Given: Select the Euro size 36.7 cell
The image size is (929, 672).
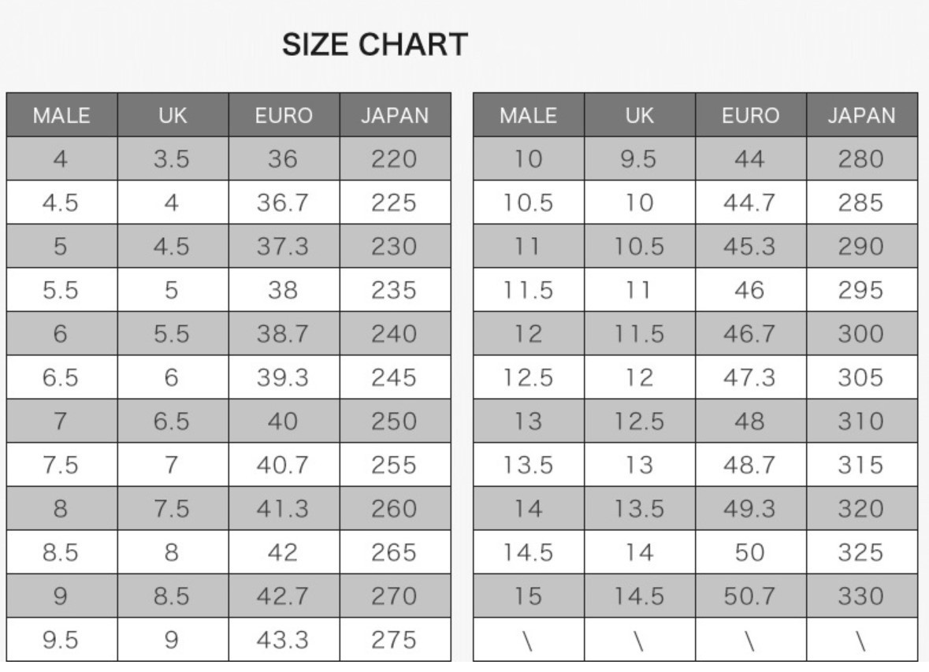Looking at the screenshot, I should (283, 203).
